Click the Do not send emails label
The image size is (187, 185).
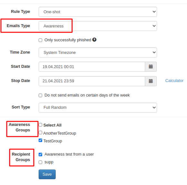click(87, 95)
